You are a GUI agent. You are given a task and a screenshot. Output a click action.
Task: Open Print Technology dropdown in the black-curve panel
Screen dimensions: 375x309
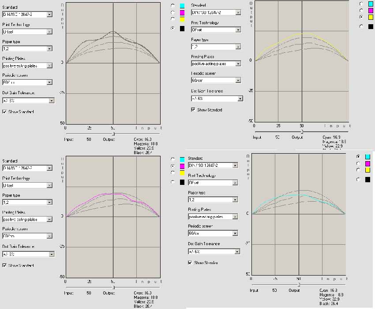[49, 32]
